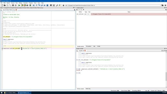Browse for a working directory
Screen dimensions: 167x94
tap(163, 5)
